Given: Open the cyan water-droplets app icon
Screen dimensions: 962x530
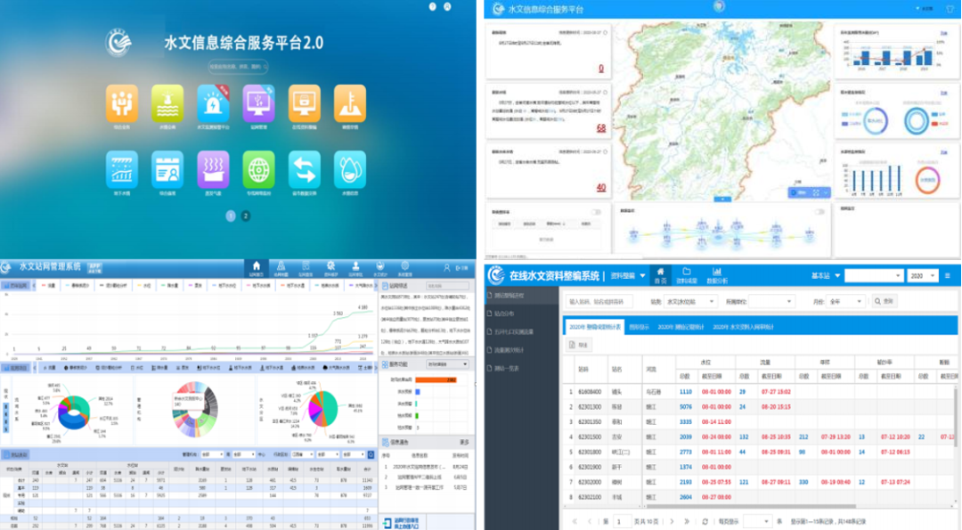Looking at the screenshot, I should click(350, 169).
